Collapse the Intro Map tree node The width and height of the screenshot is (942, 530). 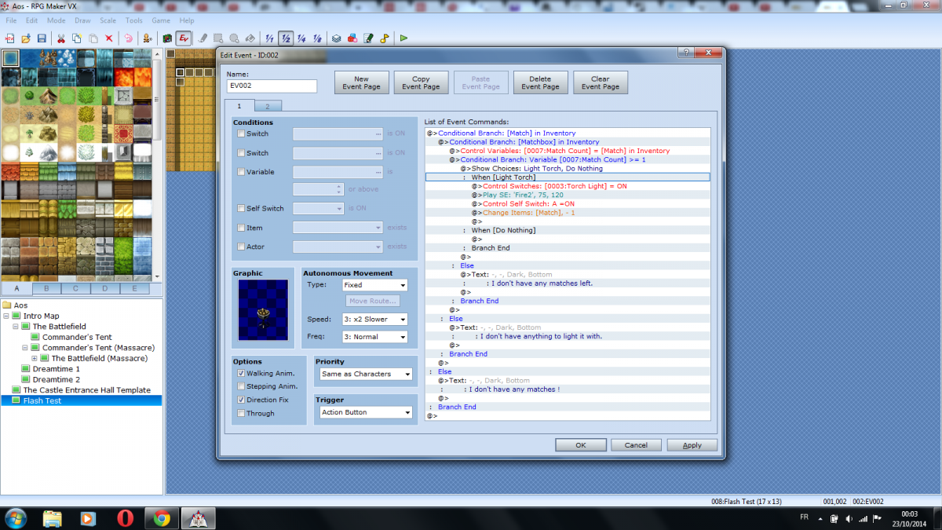pyautogui.click(x=6, y=316)
